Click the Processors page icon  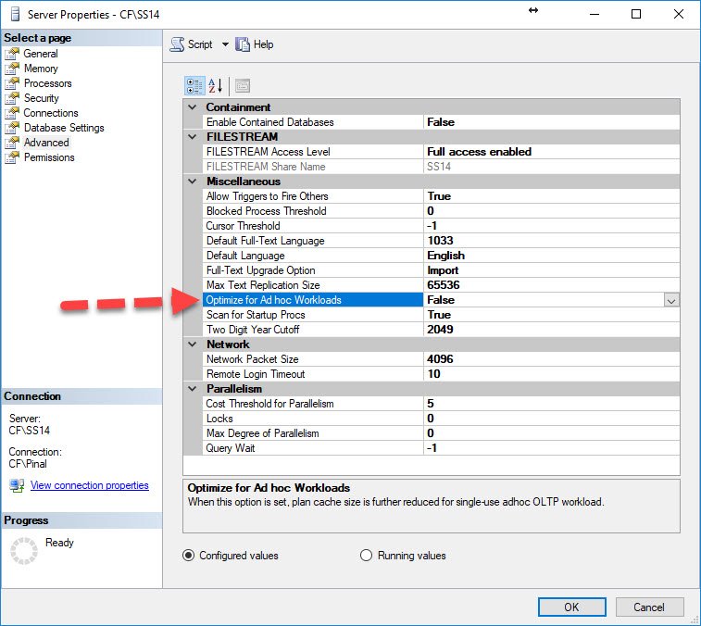click(12, 83)
